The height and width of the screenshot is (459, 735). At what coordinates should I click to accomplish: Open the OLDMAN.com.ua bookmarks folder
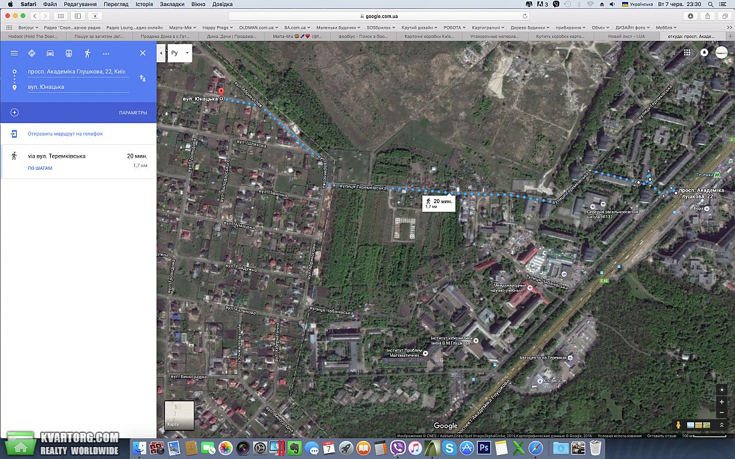click(x=259, y=27)
